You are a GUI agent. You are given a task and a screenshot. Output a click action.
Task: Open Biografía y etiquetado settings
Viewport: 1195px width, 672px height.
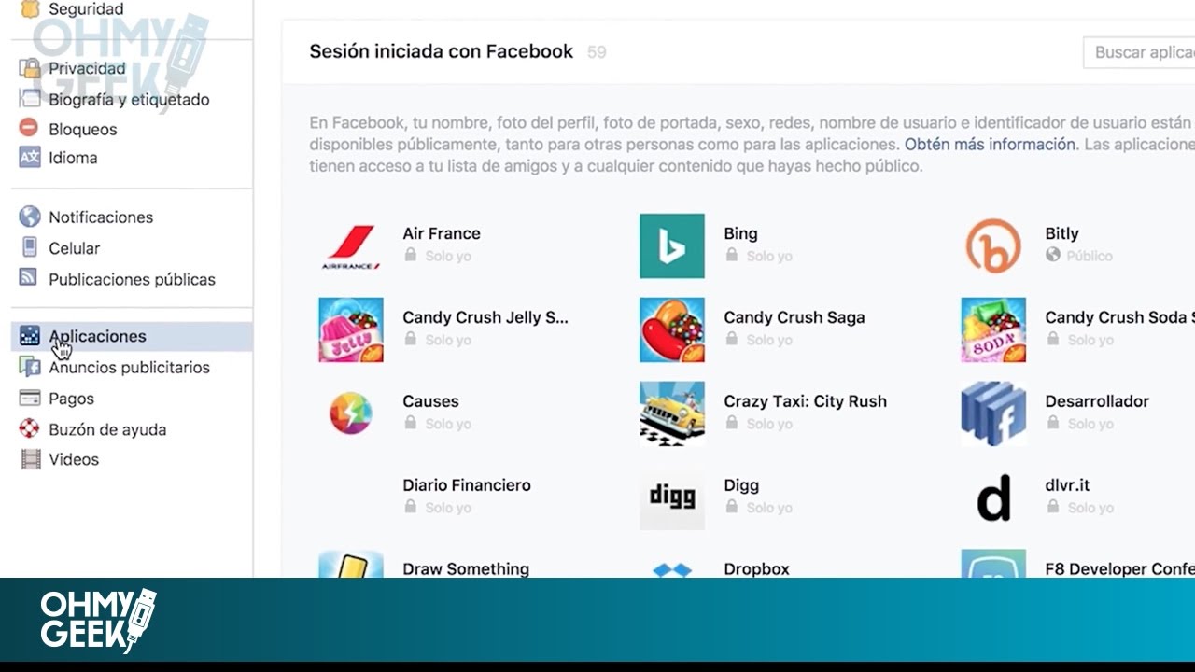pos(129,100)
